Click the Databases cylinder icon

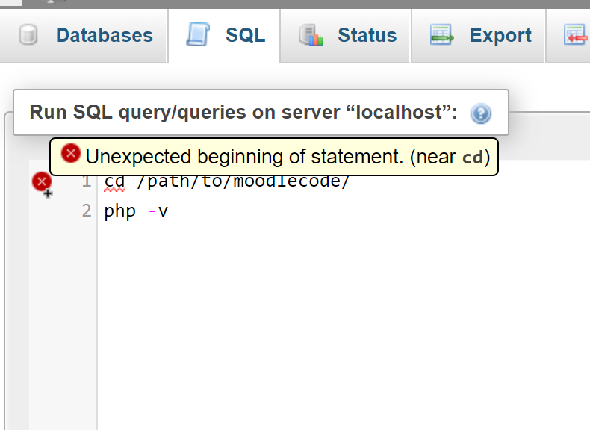[x=28, y=35]
